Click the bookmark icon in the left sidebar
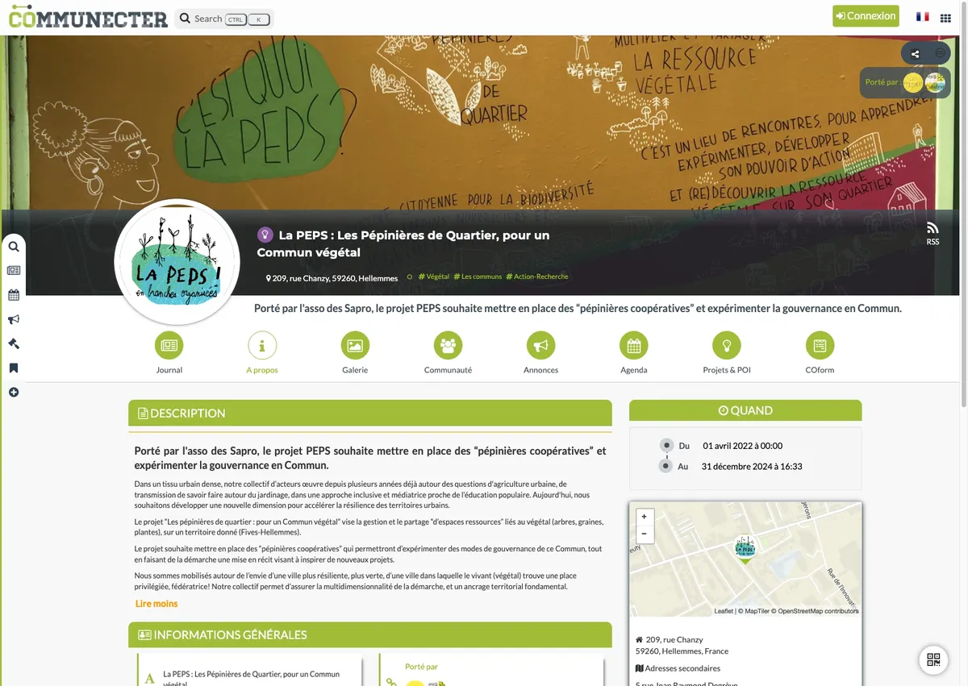Viewport: 968px width, 686px height. click(x=14, y=368)
